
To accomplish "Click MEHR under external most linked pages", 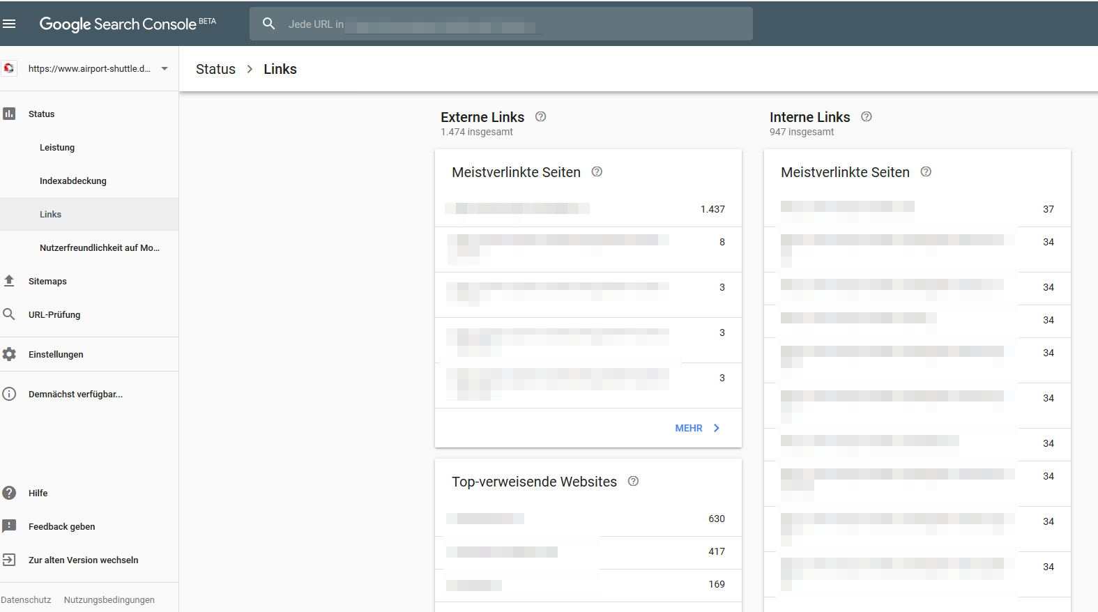I will 689,428.
